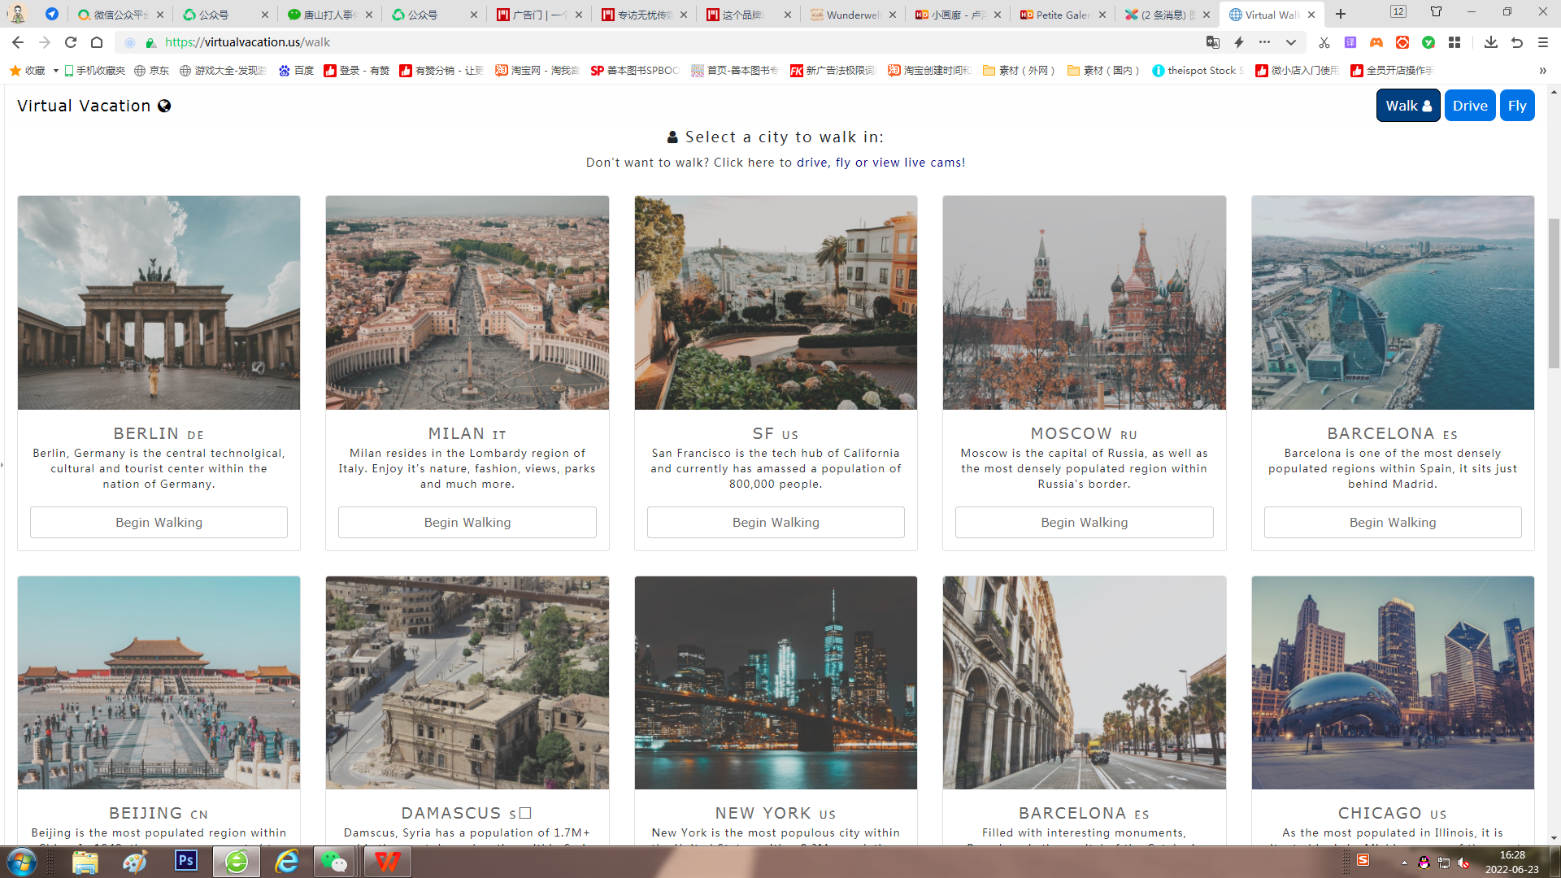The width and height of the screenshot is (1561, 878).
Task: Expand the 收藏 favorites dropdown arrow
Action: tap(55, 71)
